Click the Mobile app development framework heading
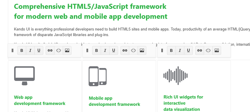250x112 pixels. click(x=115, y=101)
